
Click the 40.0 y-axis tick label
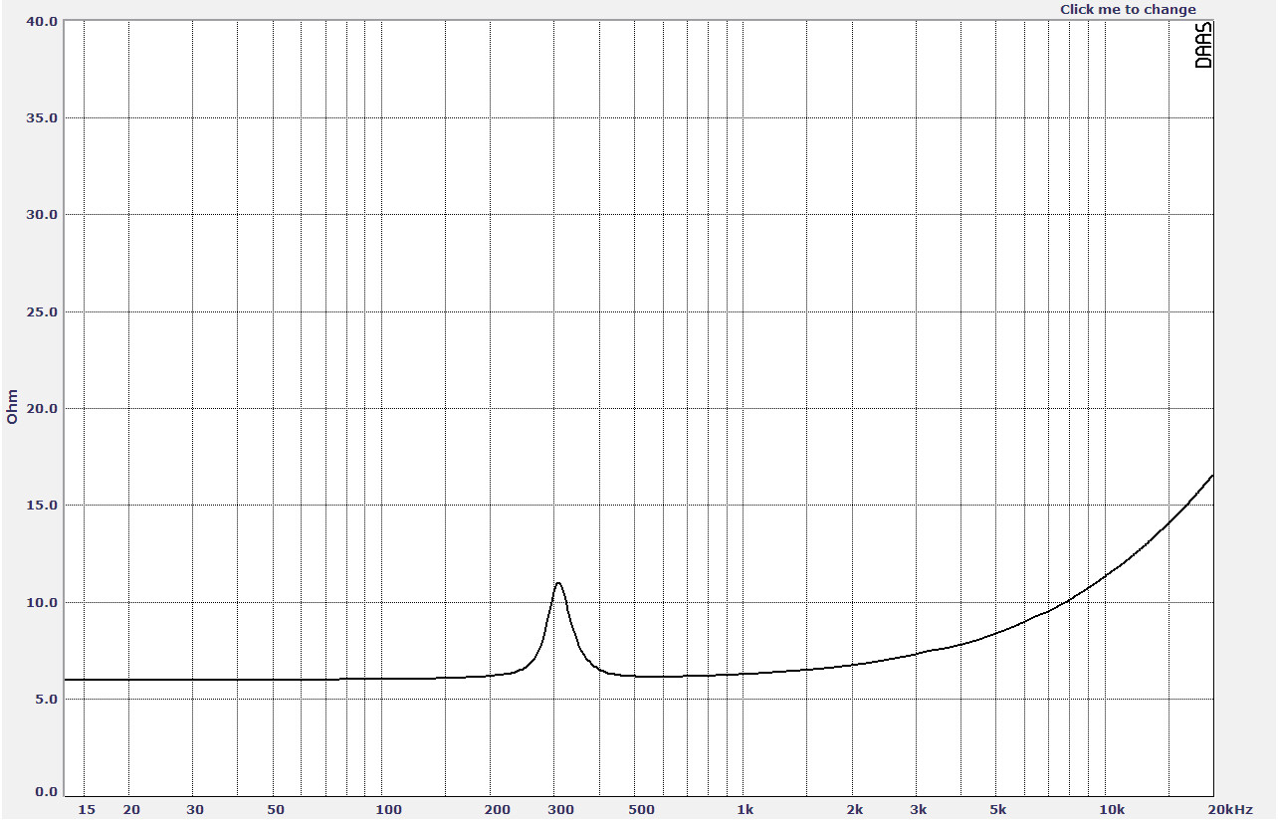point(41,21)
